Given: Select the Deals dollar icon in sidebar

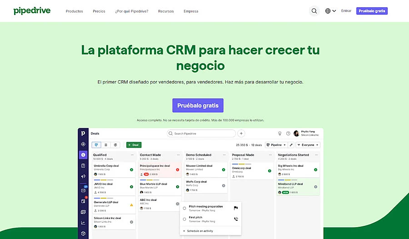Looking at the screenshot, I should pyautogui.click(x=83, y=155).
